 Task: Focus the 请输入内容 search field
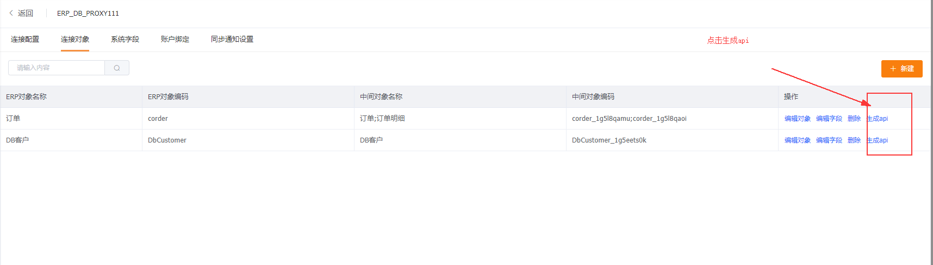pos(57,68)
